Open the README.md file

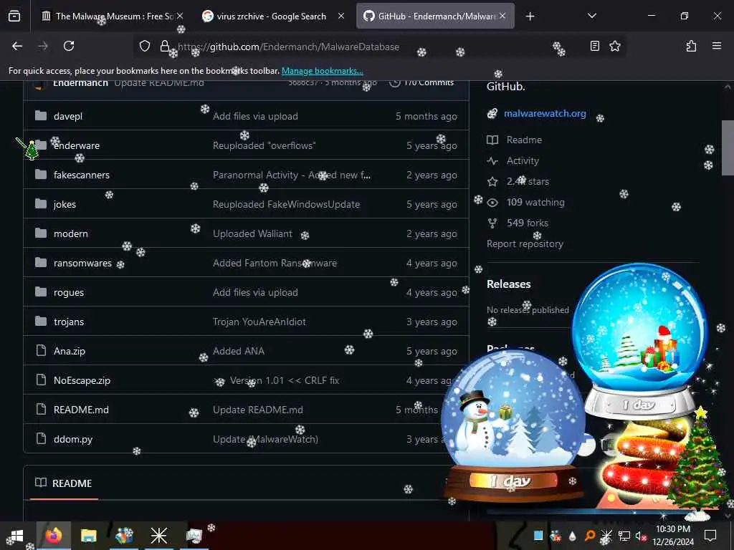coord(81,410)
